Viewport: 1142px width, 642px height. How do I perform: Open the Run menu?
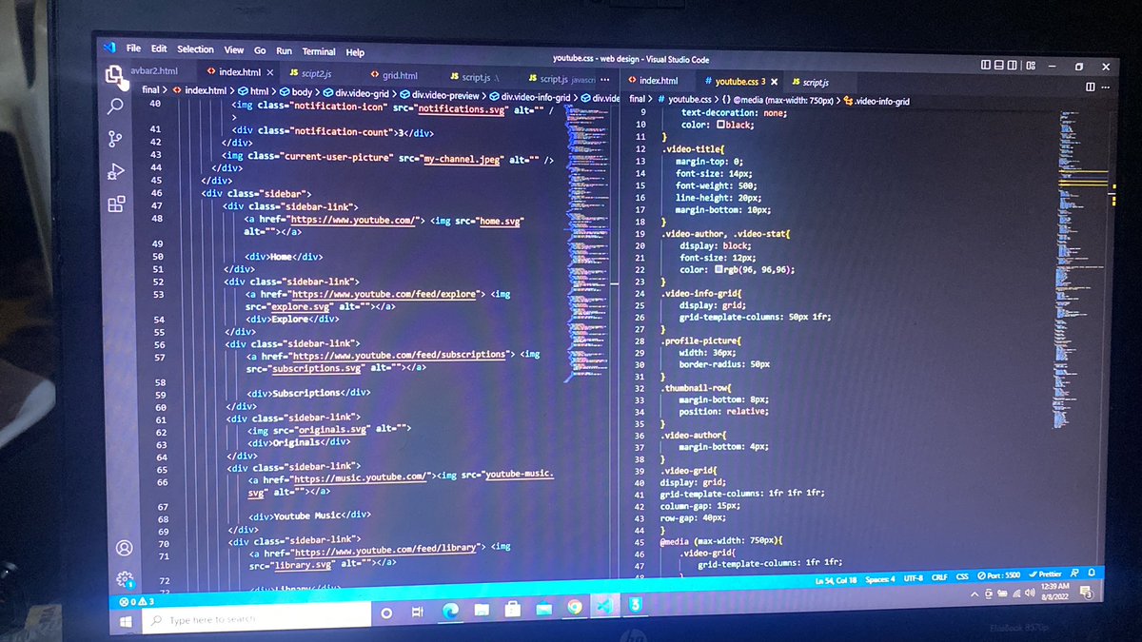[x=284, y=50]
